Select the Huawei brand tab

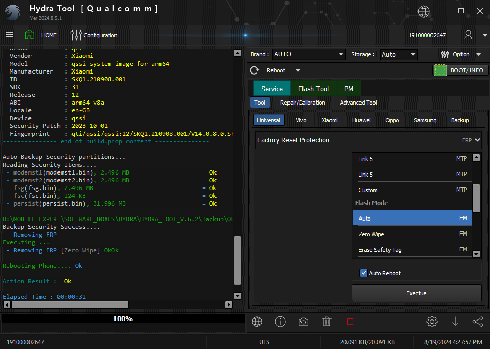[361, 120]
